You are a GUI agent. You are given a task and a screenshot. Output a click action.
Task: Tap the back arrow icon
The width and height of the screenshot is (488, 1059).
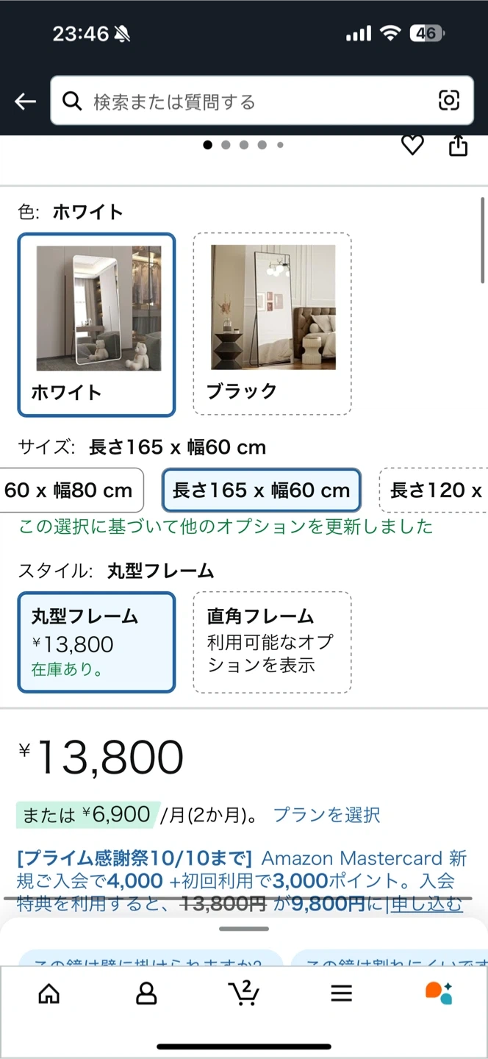coord(25,101)
